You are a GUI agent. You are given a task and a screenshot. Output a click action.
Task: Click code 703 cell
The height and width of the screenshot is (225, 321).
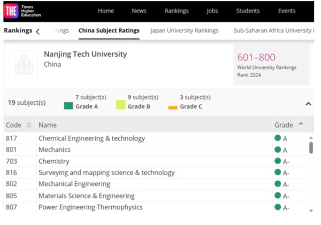coord(11,161)
